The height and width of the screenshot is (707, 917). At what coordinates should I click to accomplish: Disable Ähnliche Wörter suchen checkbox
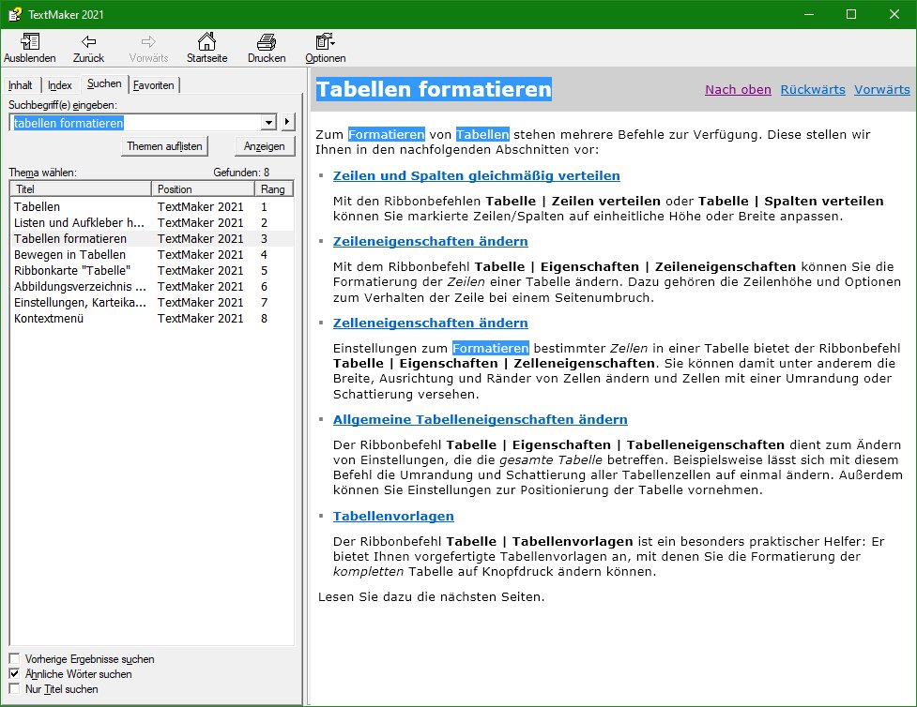click(x=14, y=674)
